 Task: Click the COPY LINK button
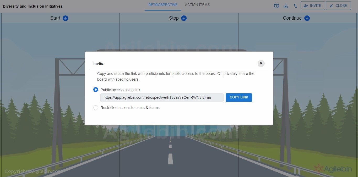coord(238,97)
